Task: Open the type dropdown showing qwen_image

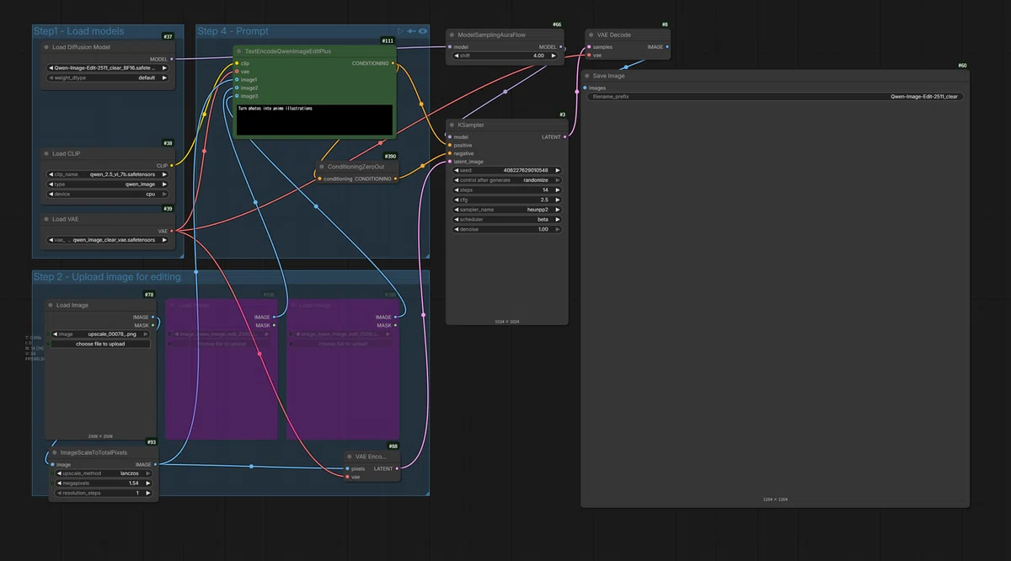Action: point(108,184)
